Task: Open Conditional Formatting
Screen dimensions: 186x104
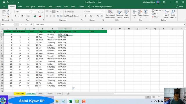Action: pos(110,14)
